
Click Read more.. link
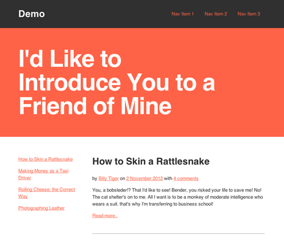coord(105,216)
